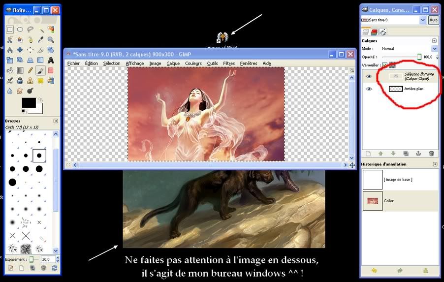Select the Measure compass tool

pos(10,50)
